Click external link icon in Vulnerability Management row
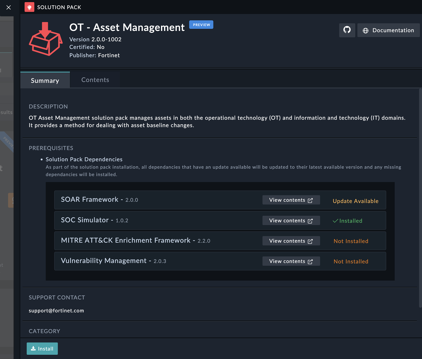The image size is (422, 359). click(x=310, y=262)
